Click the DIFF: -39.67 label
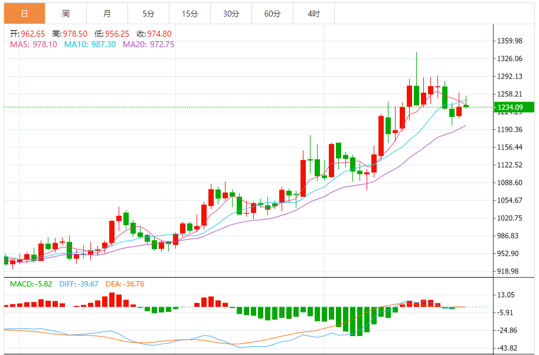This screenshot has width=539, height=355. [x=79, y=284]
